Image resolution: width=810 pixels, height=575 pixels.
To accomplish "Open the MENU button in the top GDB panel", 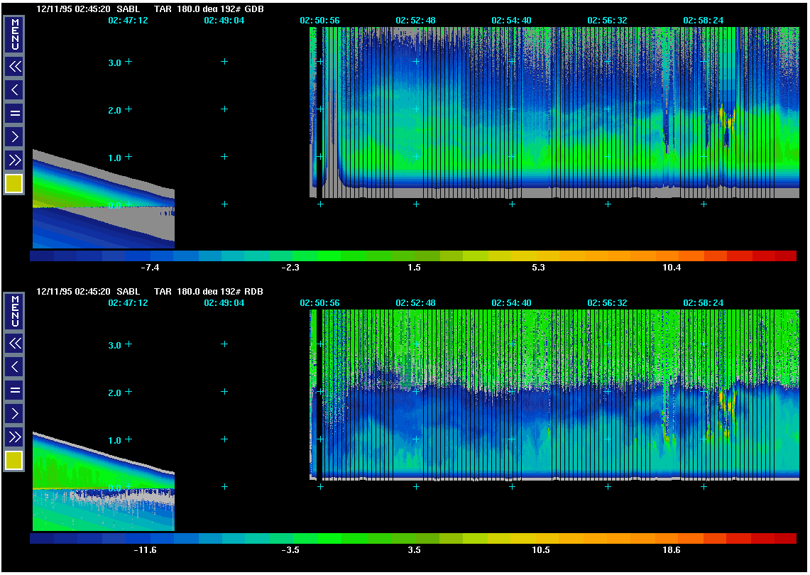I will 14,35.
